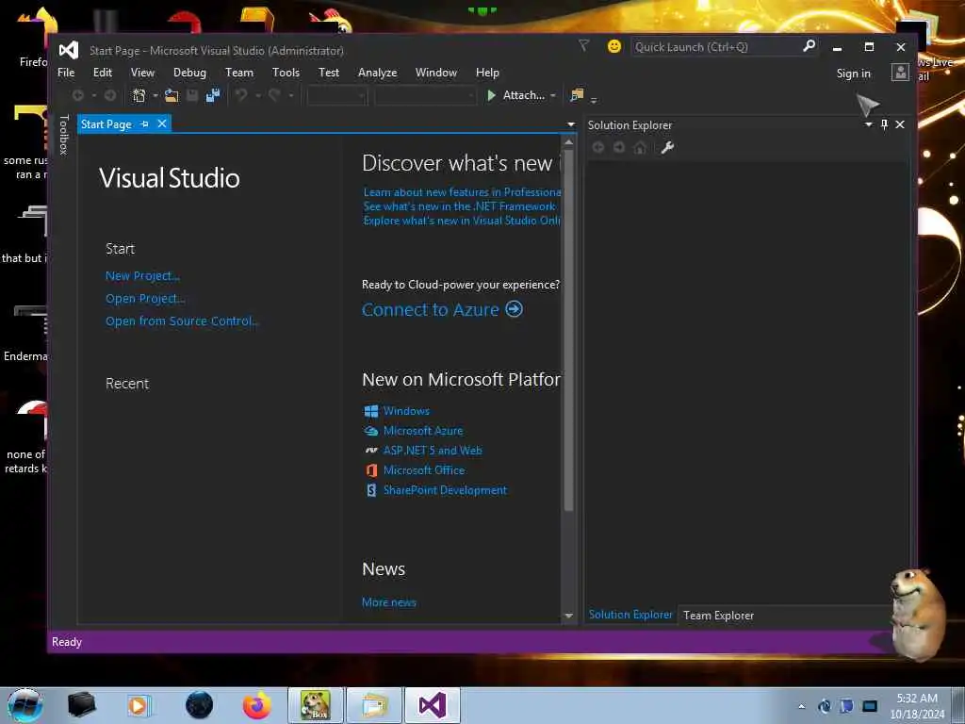Open the Microsoft Azure platform link

click(423, 431)
